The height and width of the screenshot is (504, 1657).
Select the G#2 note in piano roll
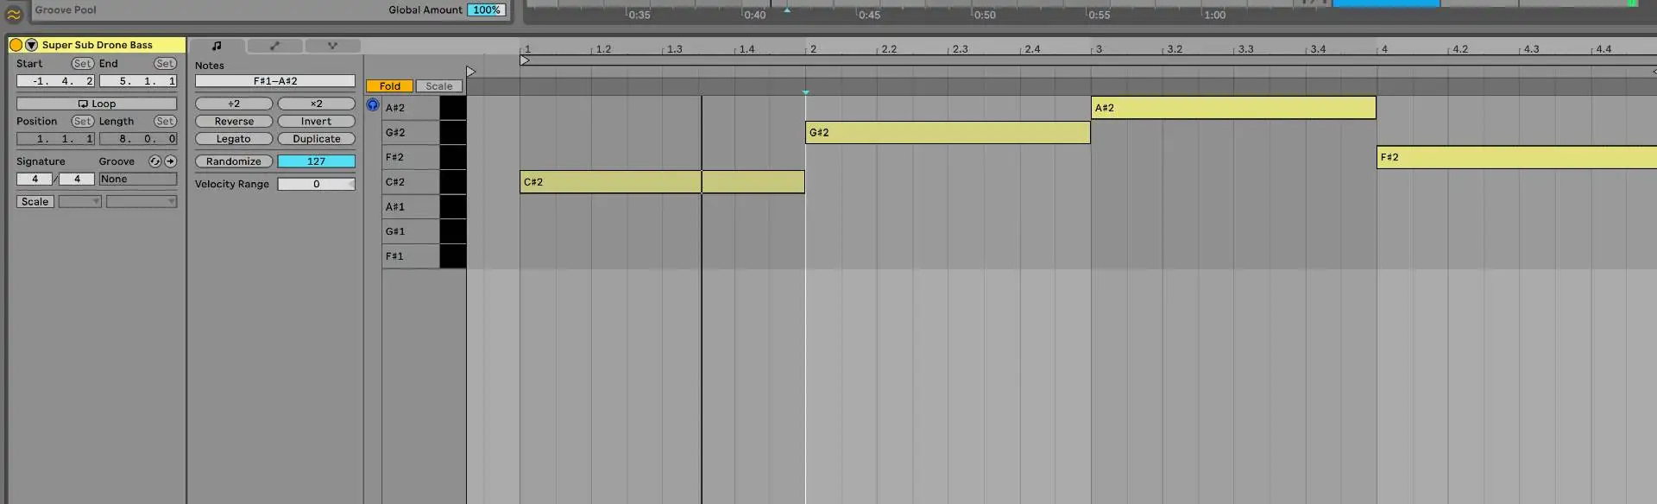click(947, 133)
